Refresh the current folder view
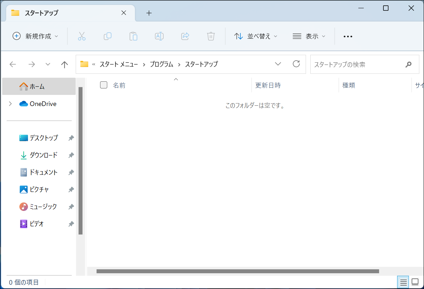This screenshot has width=424, height=289. click(x=296, y=64)
